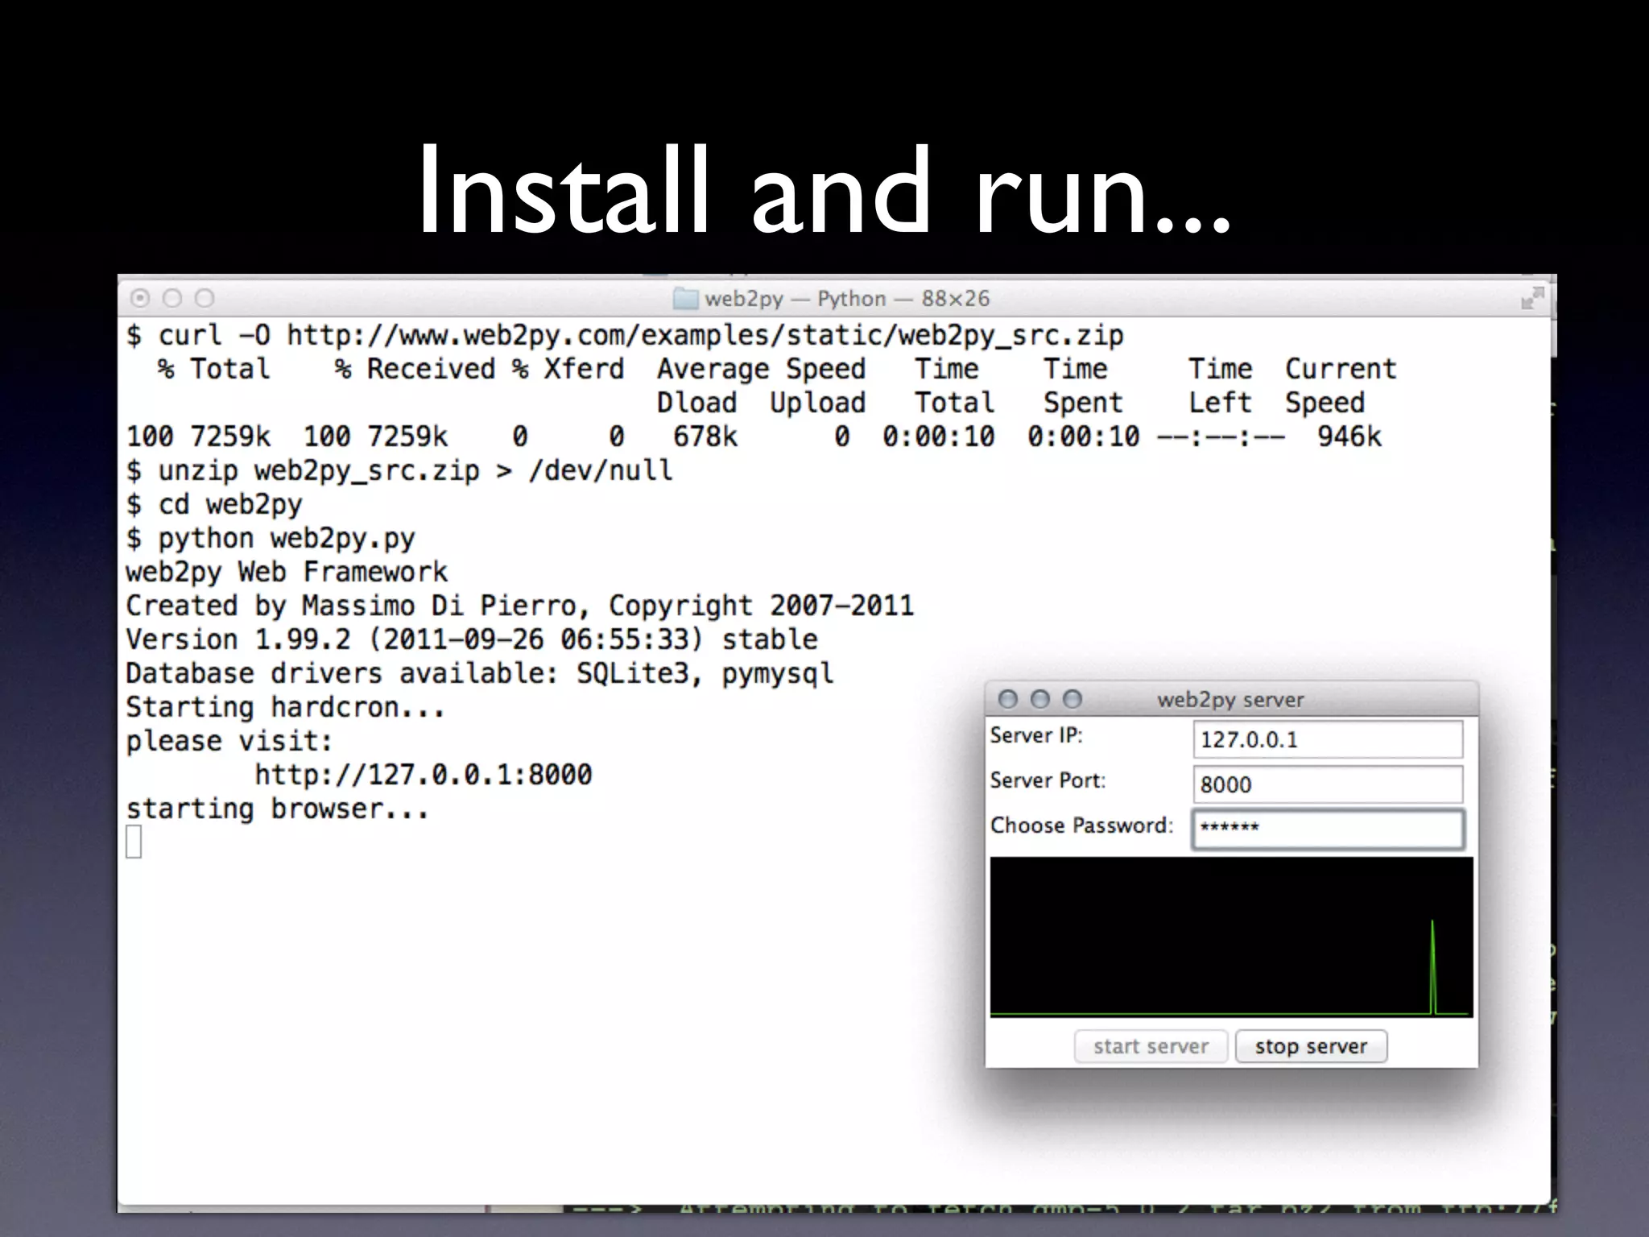Click the 'python web2py.py' command line
1649x1237 pixels.
[271, 539]
